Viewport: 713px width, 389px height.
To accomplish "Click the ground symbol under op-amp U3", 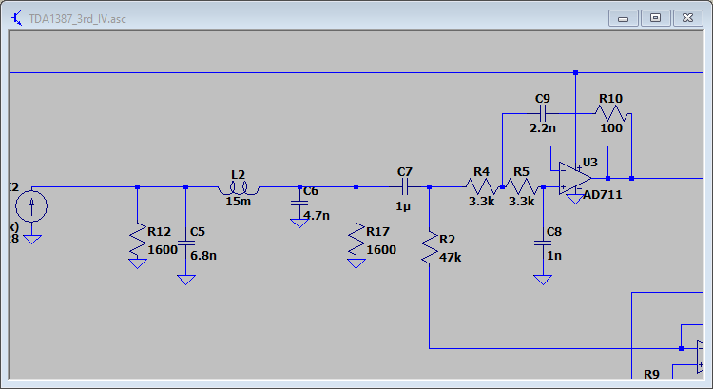I will tap(575, 199).
